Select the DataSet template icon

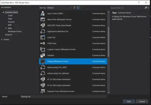43,55
